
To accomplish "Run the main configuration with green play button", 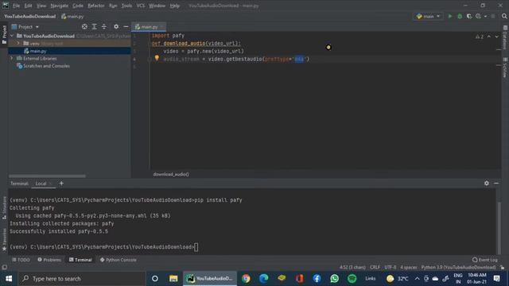I will pos(450,16).
